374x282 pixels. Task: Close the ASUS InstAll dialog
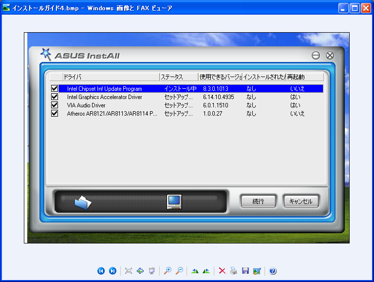click(x=330, y=56)
